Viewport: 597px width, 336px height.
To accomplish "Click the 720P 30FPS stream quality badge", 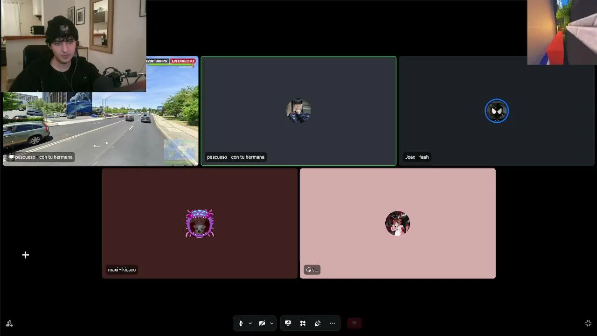I will [x=157, y=61].
